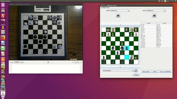Select the white queen near the bottom
This screenshot has width=177, height=99.
[x=136, y=57]
